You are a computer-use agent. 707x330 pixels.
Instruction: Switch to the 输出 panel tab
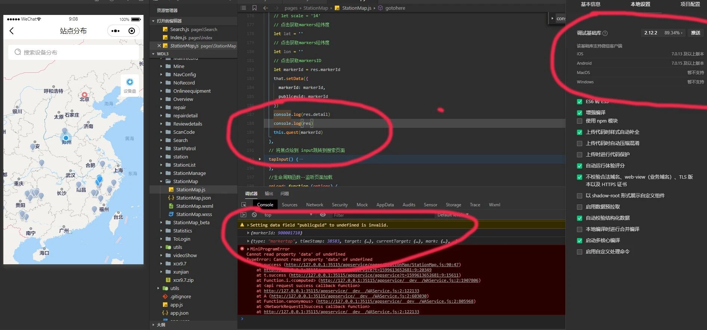pyautogui.click(x=269, y=194)
